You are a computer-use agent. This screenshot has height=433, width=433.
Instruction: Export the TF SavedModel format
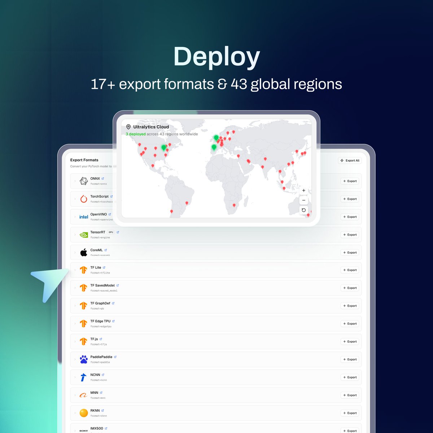[x=350, y=288]
